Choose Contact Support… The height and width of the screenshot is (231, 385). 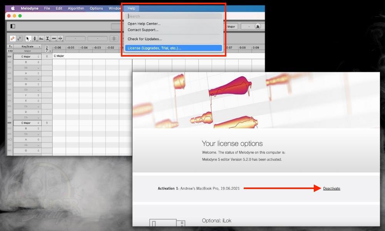pos(143,30)
